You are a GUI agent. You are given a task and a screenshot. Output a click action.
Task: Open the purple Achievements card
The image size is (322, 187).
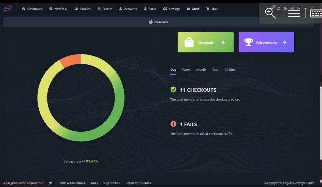point(266,42)
